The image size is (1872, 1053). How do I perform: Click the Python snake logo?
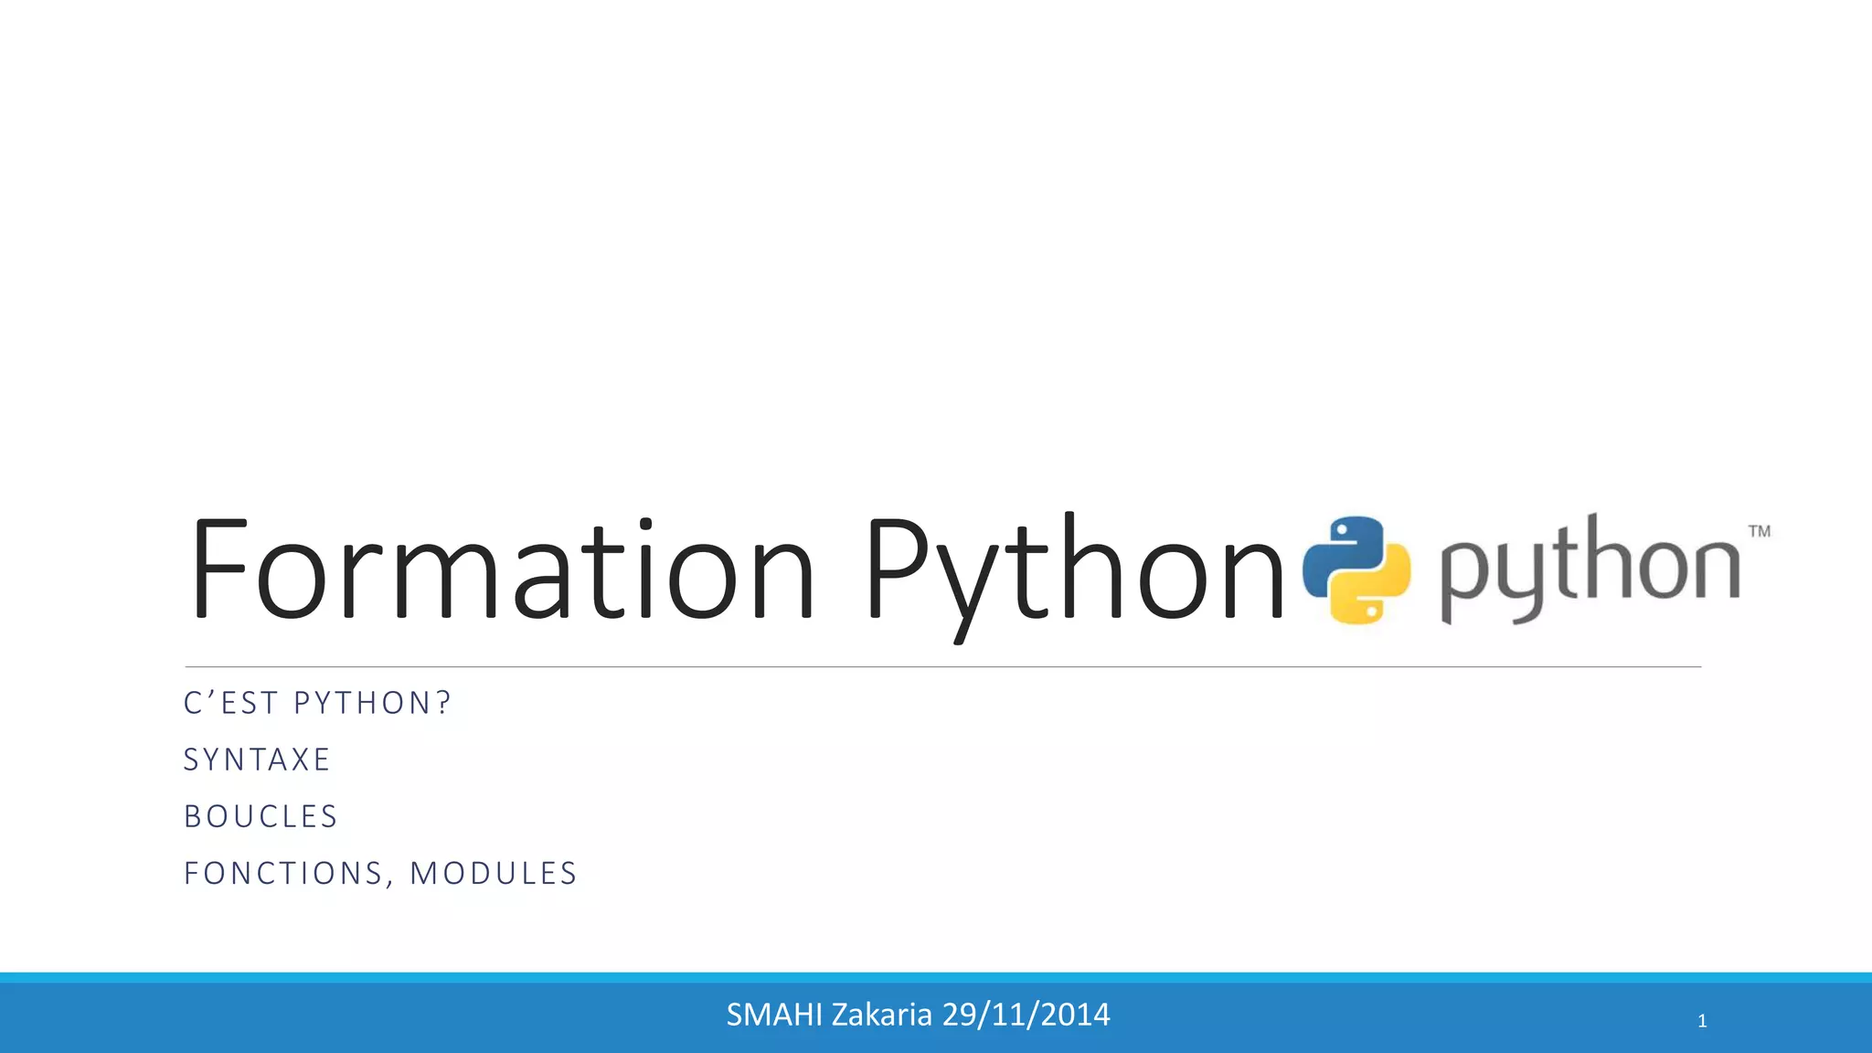coord(1356,569)
